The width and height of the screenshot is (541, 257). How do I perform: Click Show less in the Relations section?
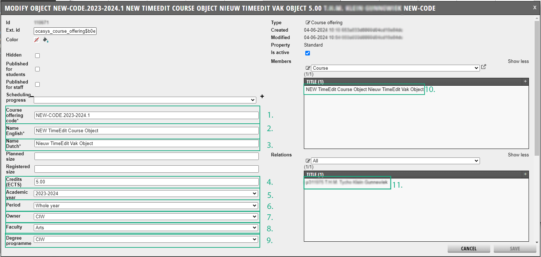(x=518, y=155)
